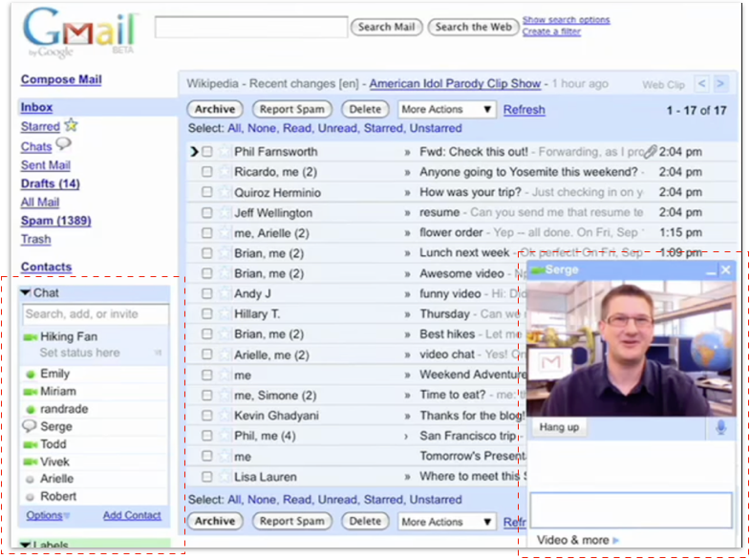Click Compose Mail

pyautogui.click(x=61, y=79)
